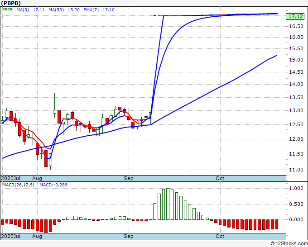Click the tallest green MACD histogram bar
This screenshot has height=247, width=308.
pos(168,204)
